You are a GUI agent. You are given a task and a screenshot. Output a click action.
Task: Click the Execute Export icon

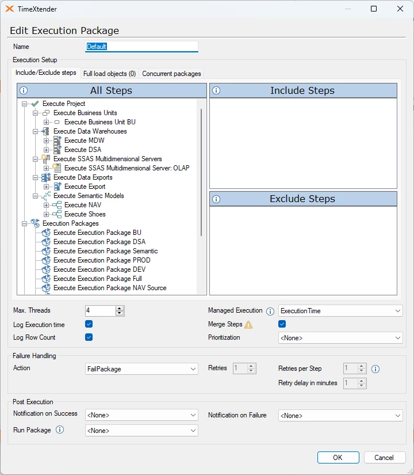57,187
